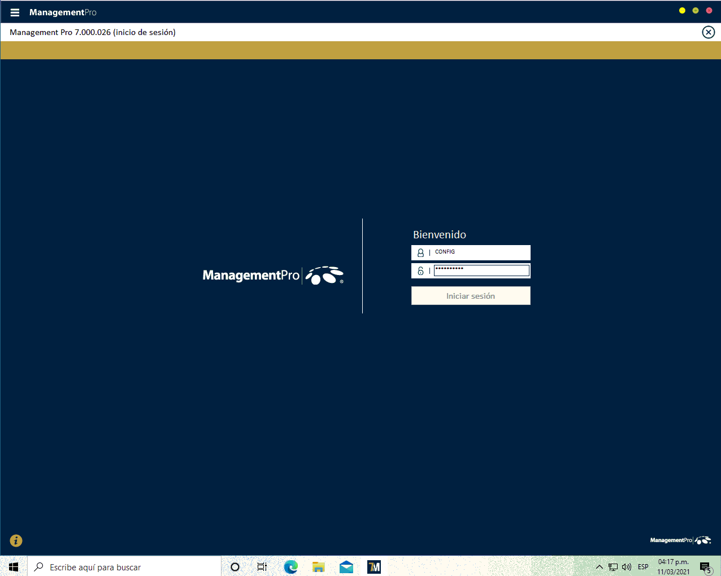
Task: Switch ESP input language indicator
Action: click(x=643, y=567)
